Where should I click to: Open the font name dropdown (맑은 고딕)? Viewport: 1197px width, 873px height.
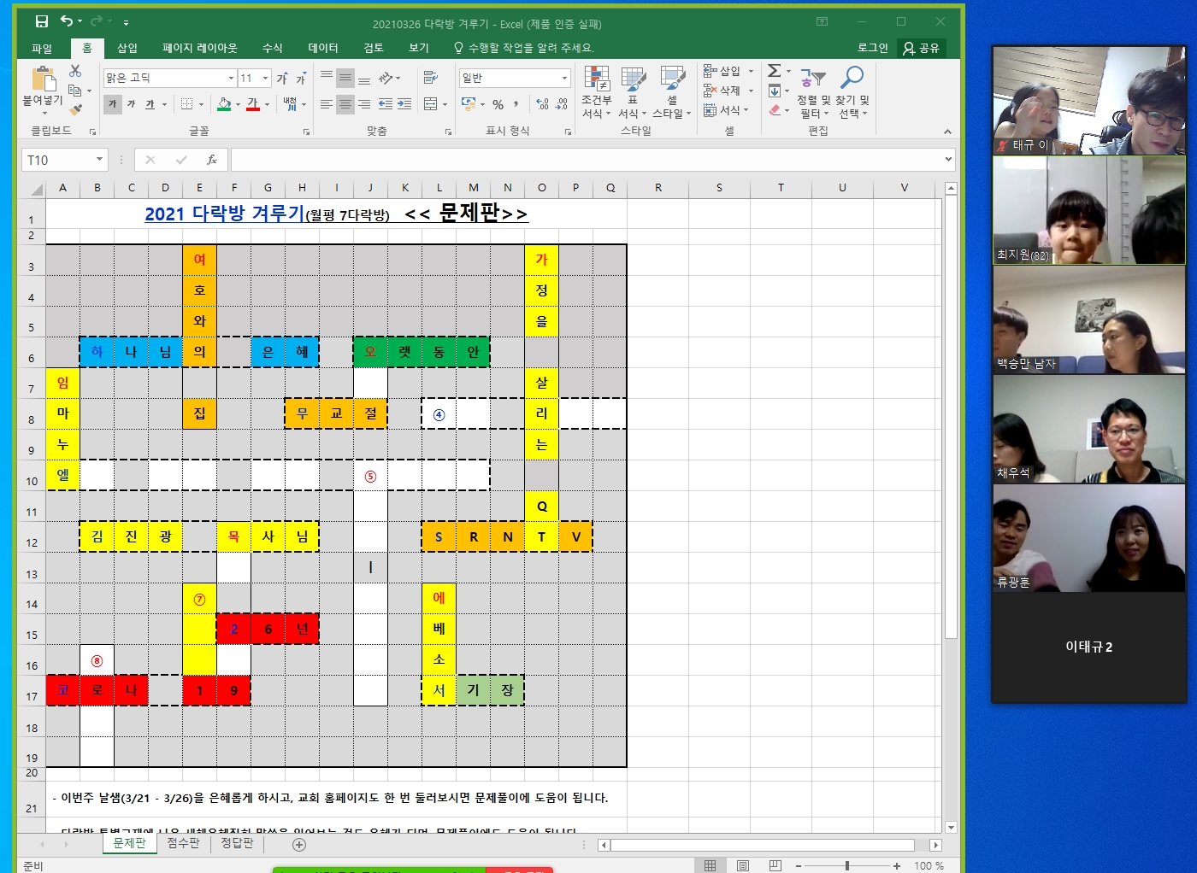tap(231, 79)
